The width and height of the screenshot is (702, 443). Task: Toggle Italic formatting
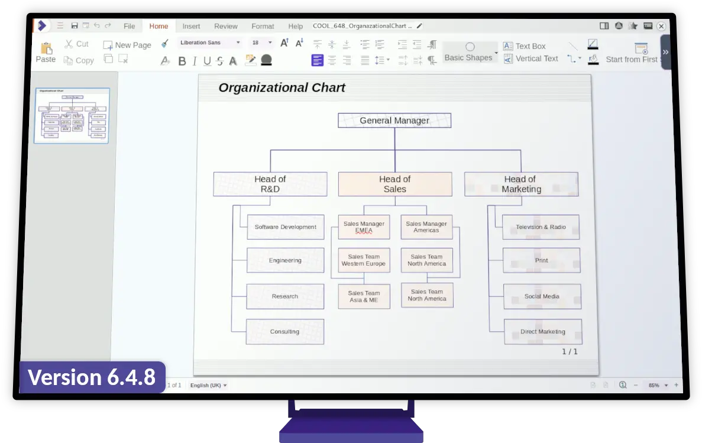(x=194, y=61)
